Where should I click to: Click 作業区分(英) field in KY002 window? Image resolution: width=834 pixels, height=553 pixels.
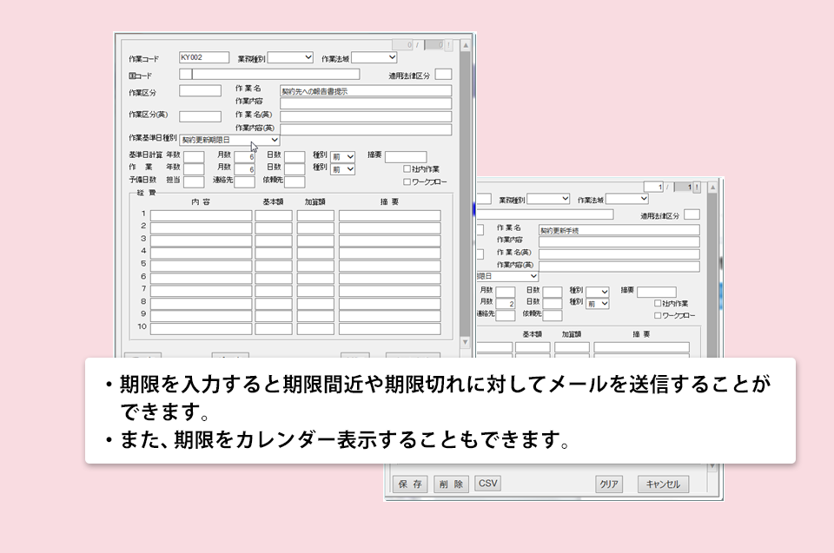pos(200,116)
